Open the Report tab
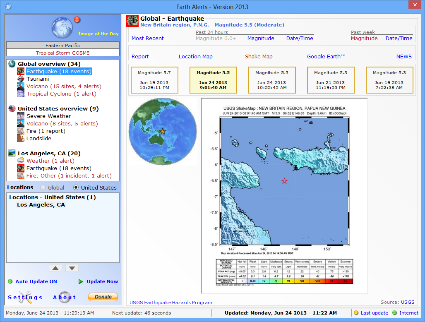Screen dimensions: 425x322 [x=140, y=56]
